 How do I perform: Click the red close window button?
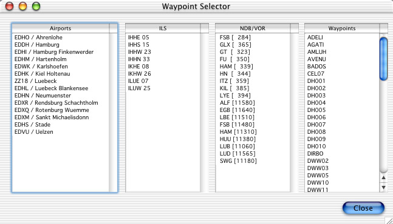(x=10, y=6)
